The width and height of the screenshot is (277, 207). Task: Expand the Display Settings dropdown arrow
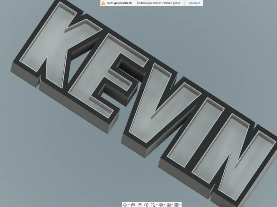tap(164, 205)
